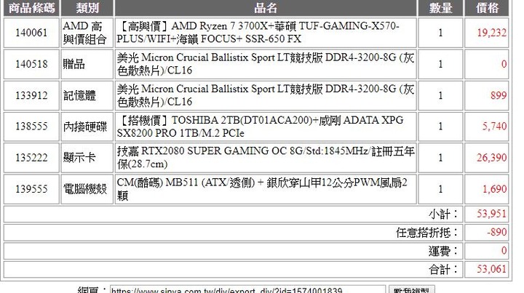Click the 價格 column header
The width and height of the screenshot is (524, 293).
pyautogui.click(x=487, y=8)
